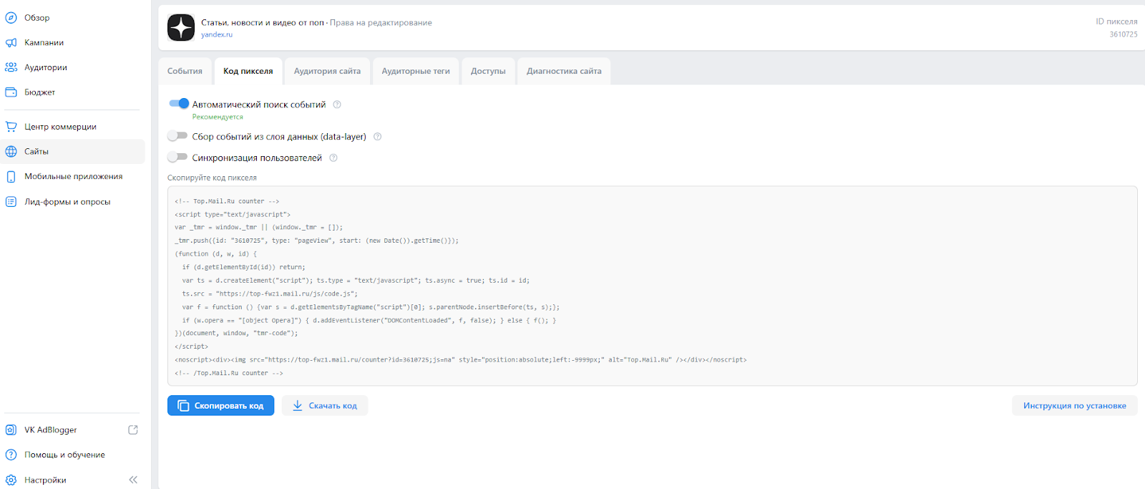Viewport: 1145px width, 489px height.
Task: Open the Диагностика сайта tab
Action: click(564, 71)
